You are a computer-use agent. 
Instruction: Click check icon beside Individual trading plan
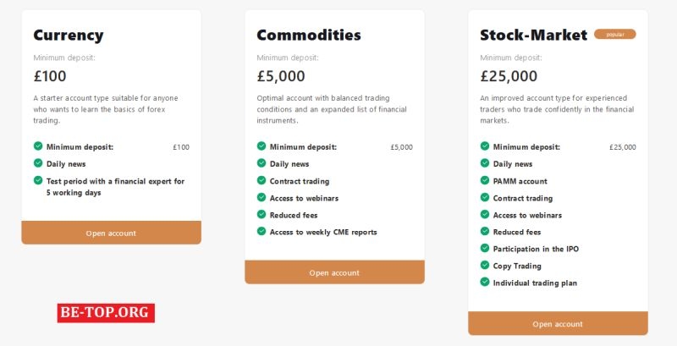point(486,282)
